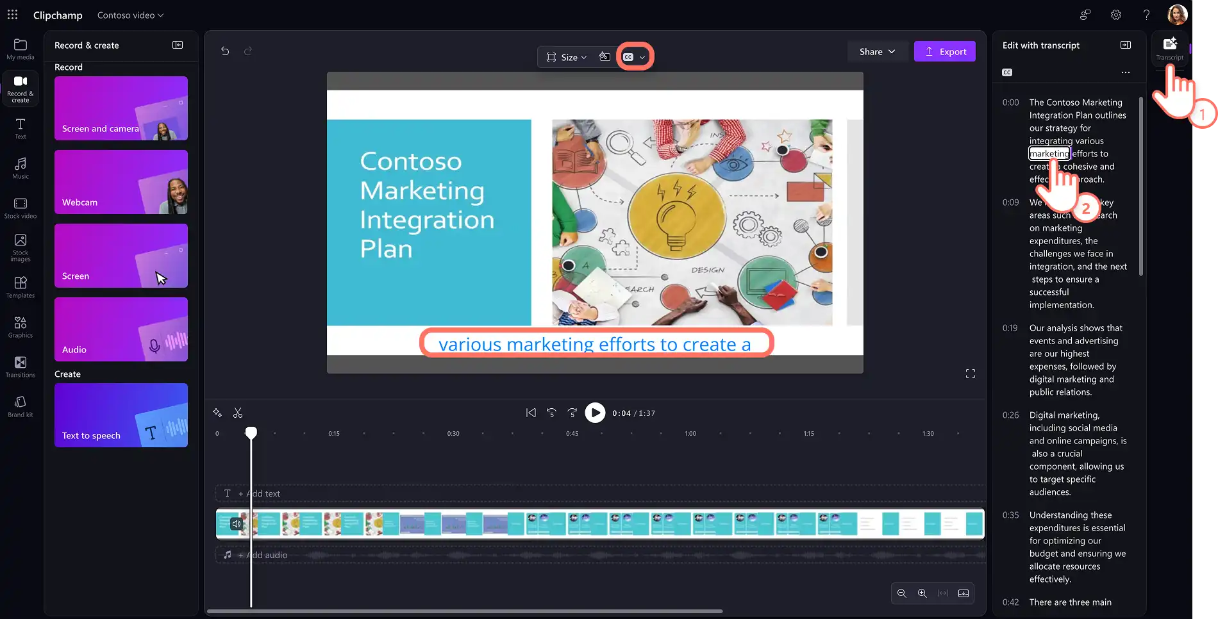Image resolution: width=1218 pixels, height=619 pixels.
Task: Jump to transcript timestamp 0:26
Action: [1010, 415]
